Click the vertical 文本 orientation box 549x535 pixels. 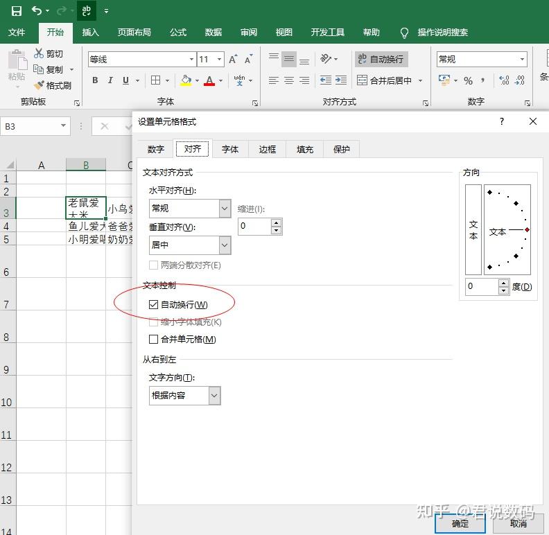tap(473, 229)
